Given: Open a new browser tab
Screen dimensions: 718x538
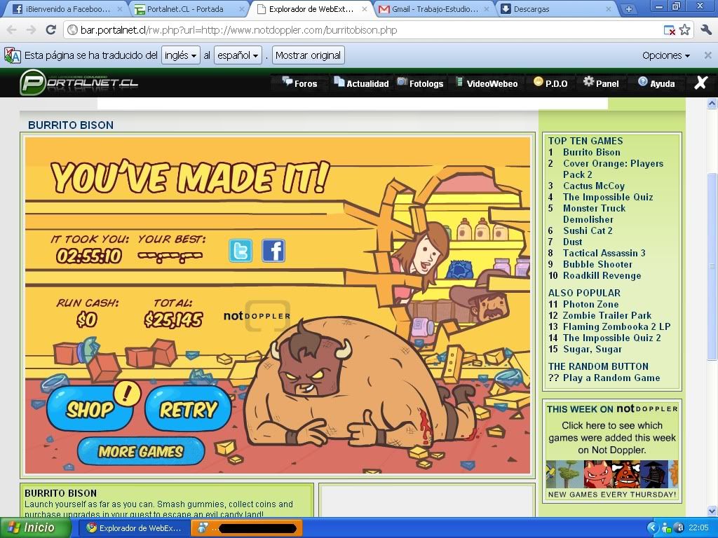Looking at the screenshot, I should (629, 8).
